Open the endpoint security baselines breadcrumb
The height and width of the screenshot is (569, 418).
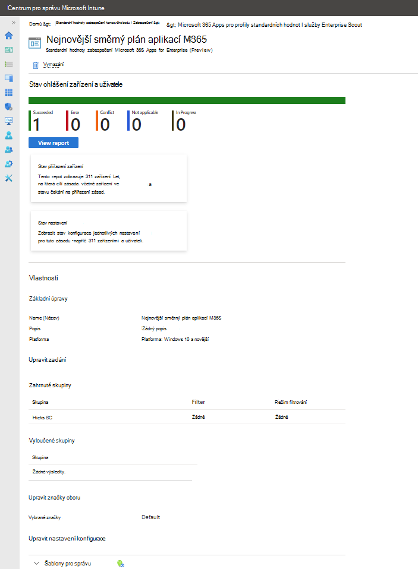tap(107, 23)
